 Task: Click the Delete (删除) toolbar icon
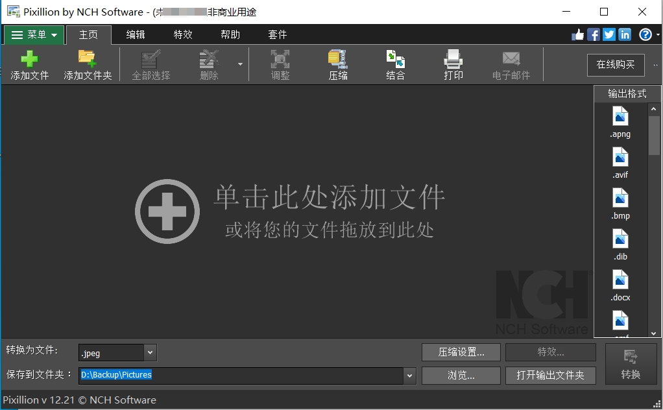coord(208,59)
